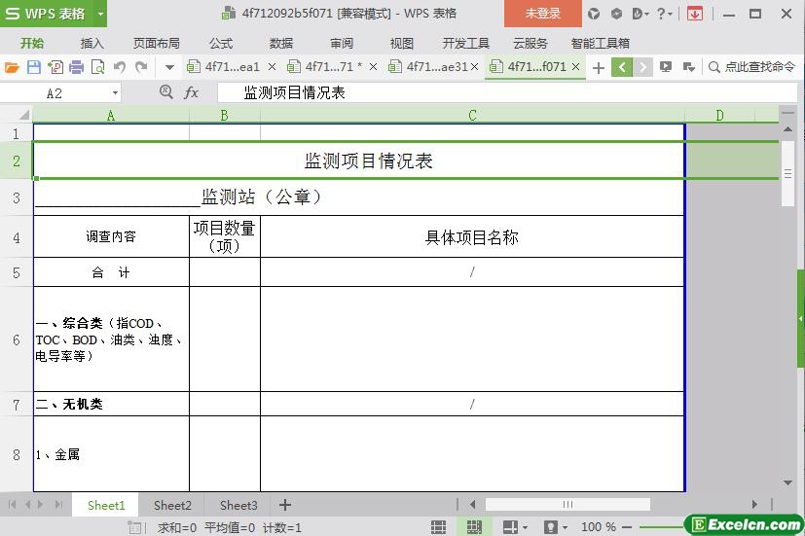This screenshot has height=536, width=805.
Task: Click the 未登录 login button
Action: [542, 14]
